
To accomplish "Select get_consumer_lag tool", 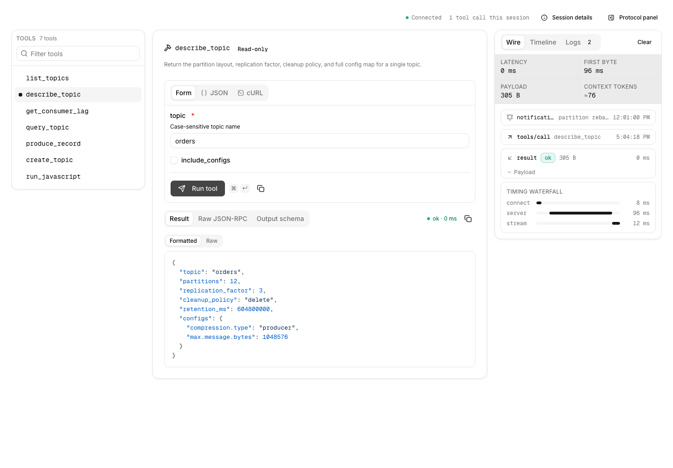I will [x=78, y=111].
